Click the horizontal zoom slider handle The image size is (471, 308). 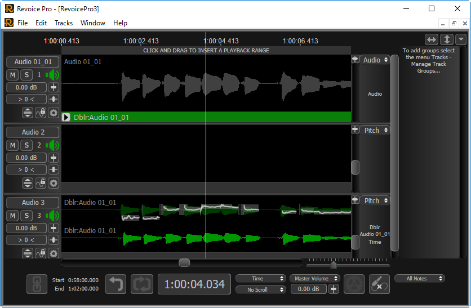click(334, 265)
